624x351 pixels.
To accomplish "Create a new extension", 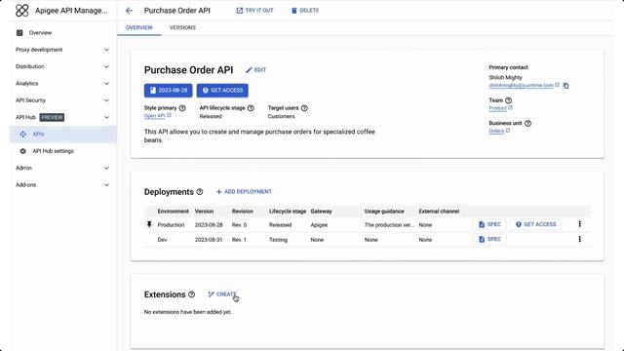I will tap(222, 294).
